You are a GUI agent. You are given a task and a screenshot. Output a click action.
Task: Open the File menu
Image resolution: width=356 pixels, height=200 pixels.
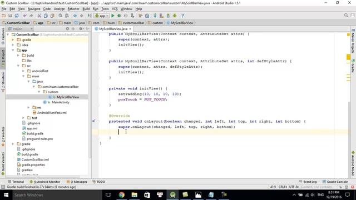4,9
